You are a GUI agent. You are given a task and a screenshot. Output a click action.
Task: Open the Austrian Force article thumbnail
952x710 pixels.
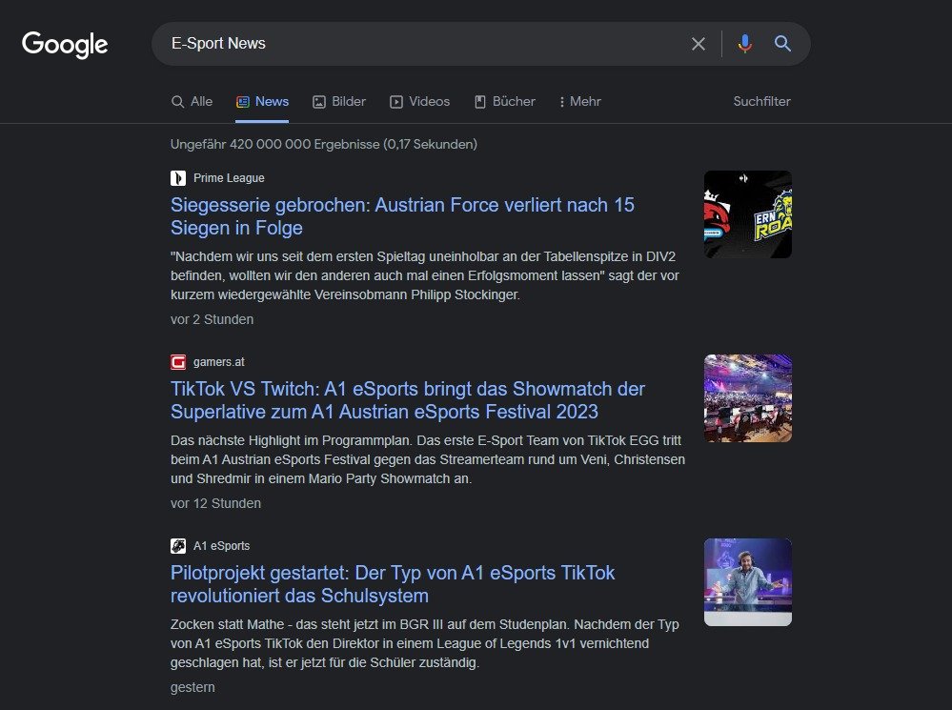[747, 214]
